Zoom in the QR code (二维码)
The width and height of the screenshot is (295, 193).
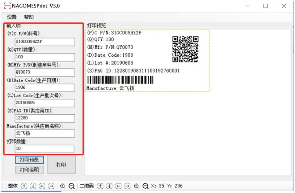[x=136, y=186]
